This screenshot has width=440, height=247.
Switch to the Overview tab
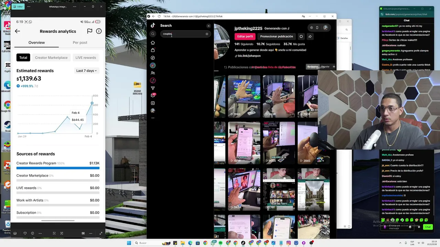tap(36, 43)
